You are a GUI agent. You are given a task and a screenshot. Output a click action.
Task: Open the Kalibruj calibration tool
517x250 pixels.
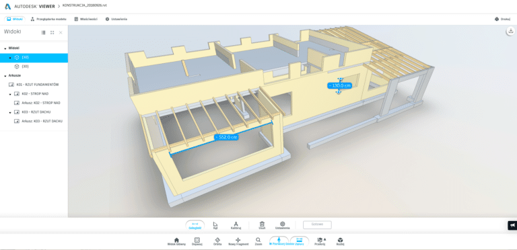coord(236,225)
